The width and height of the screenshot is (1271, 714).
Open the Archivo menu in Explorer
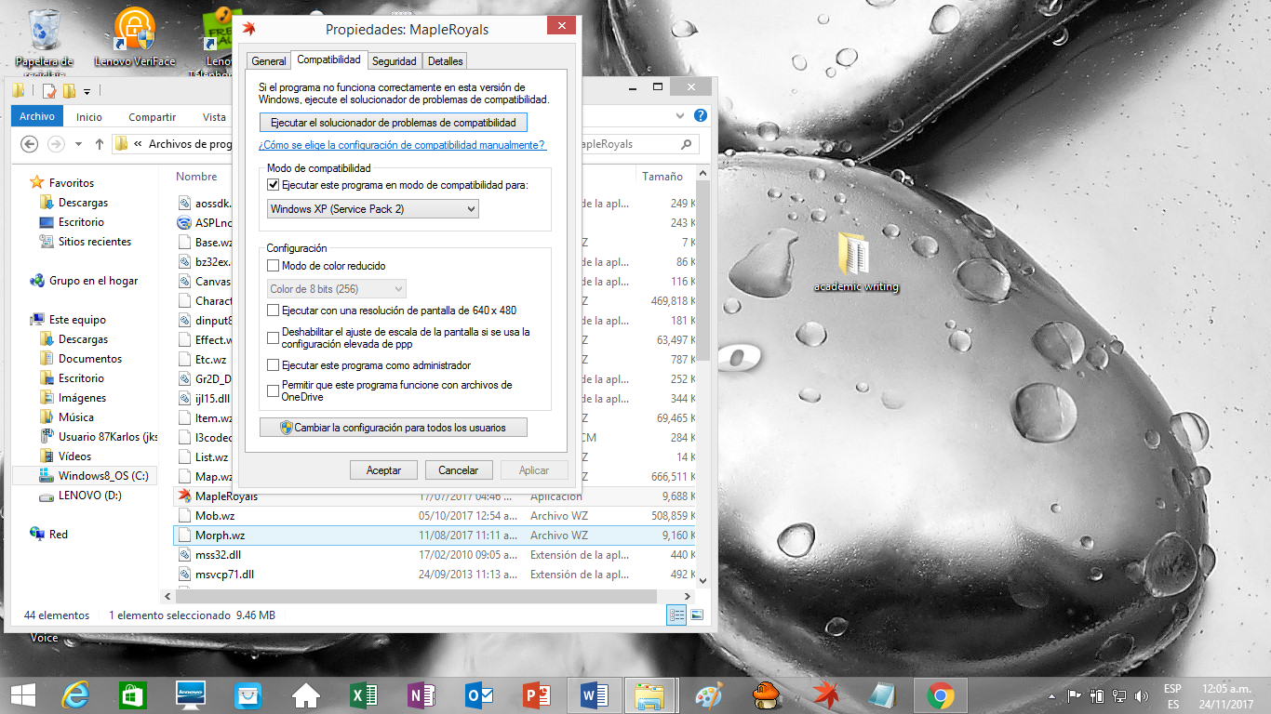[x=37, y=116]
